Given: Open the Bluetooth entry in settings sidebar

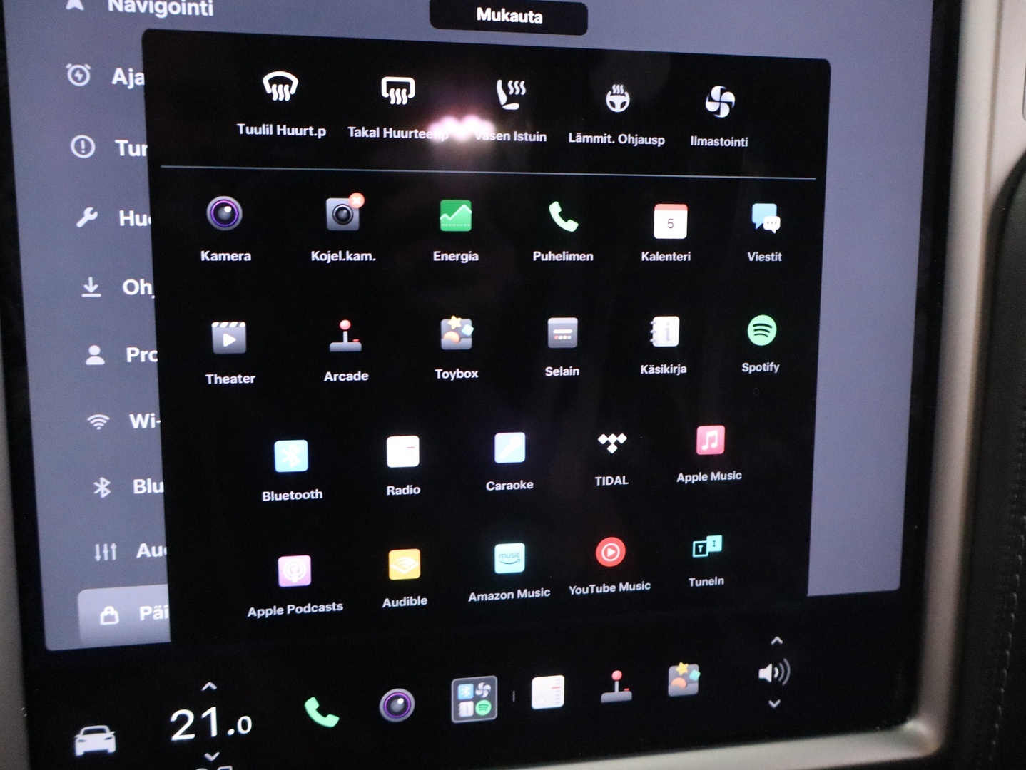Looking at the screenshot, I should coord(128,486).
